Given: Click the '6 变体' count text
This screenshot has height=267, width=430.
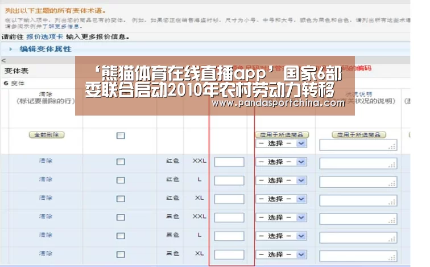Looking at the screenshot, I should [14, 83].
